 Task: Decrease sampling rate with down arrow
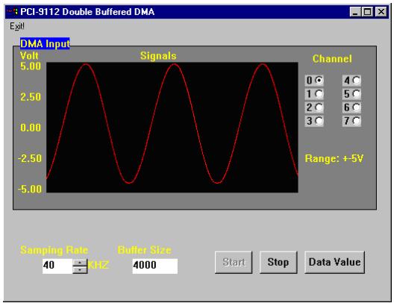tap(80, 270)
